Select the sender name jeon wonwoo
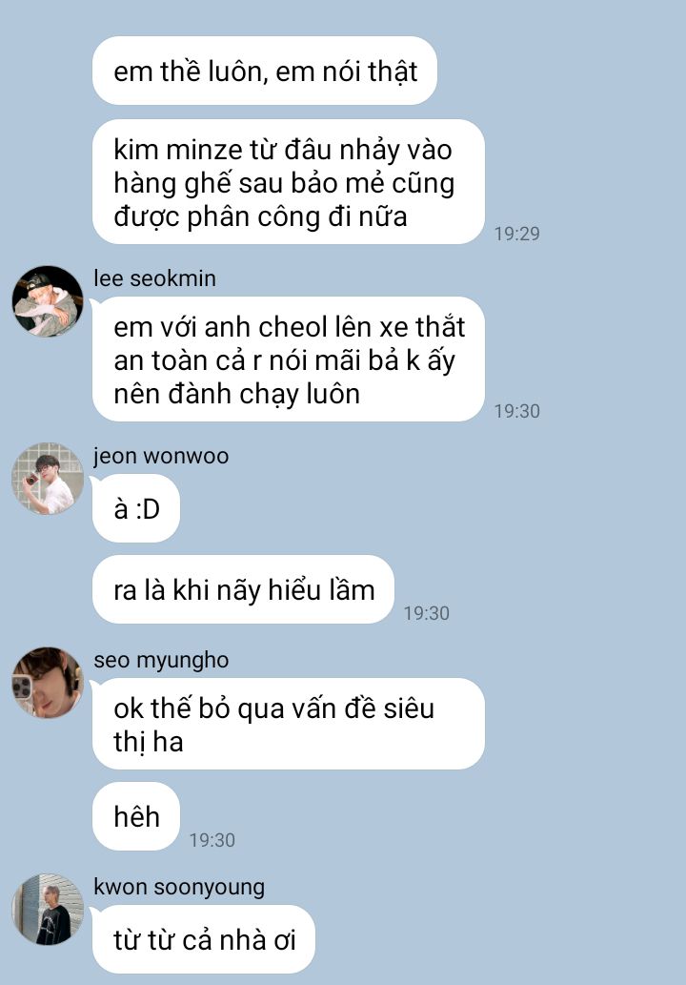This screenshot has width=686, height=985. (x=161, y=456)
